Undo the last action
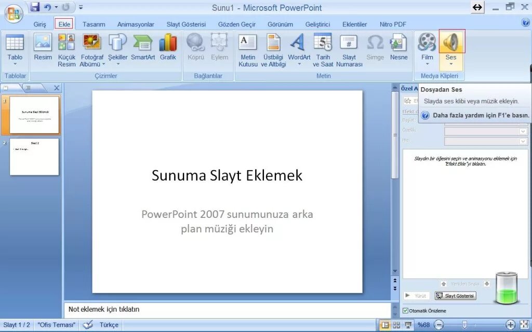Screen dimensions: 532x332 pyautogui.click(x=48, y=7)
